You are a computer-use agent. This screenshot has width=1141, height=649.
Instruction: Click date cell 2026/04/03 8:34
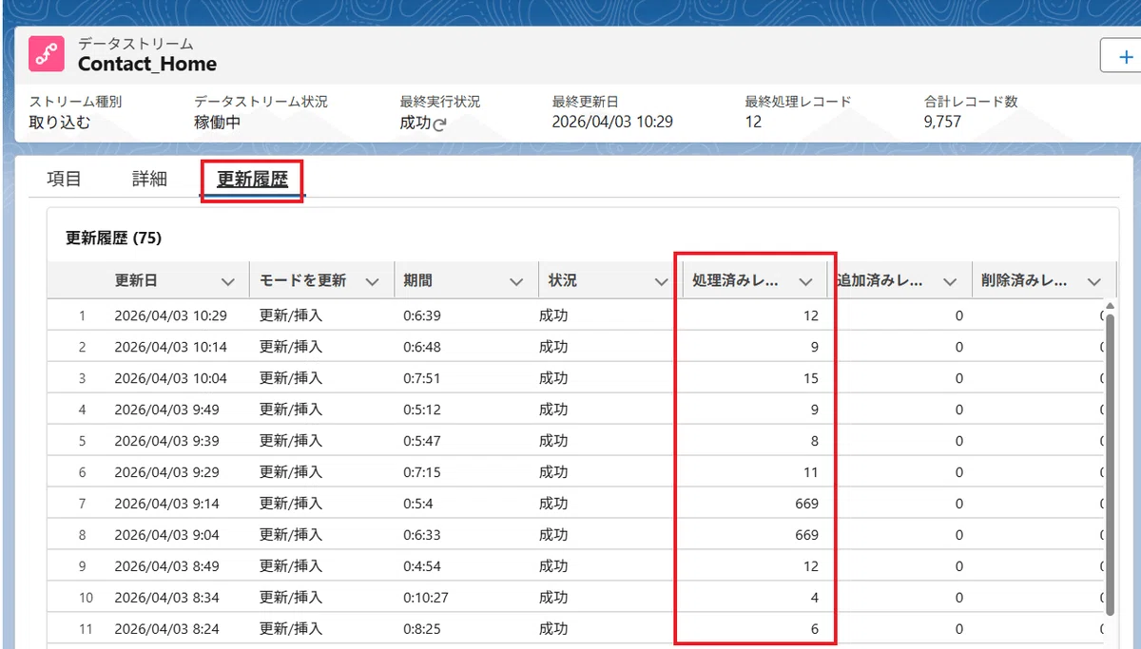point(166,598)
